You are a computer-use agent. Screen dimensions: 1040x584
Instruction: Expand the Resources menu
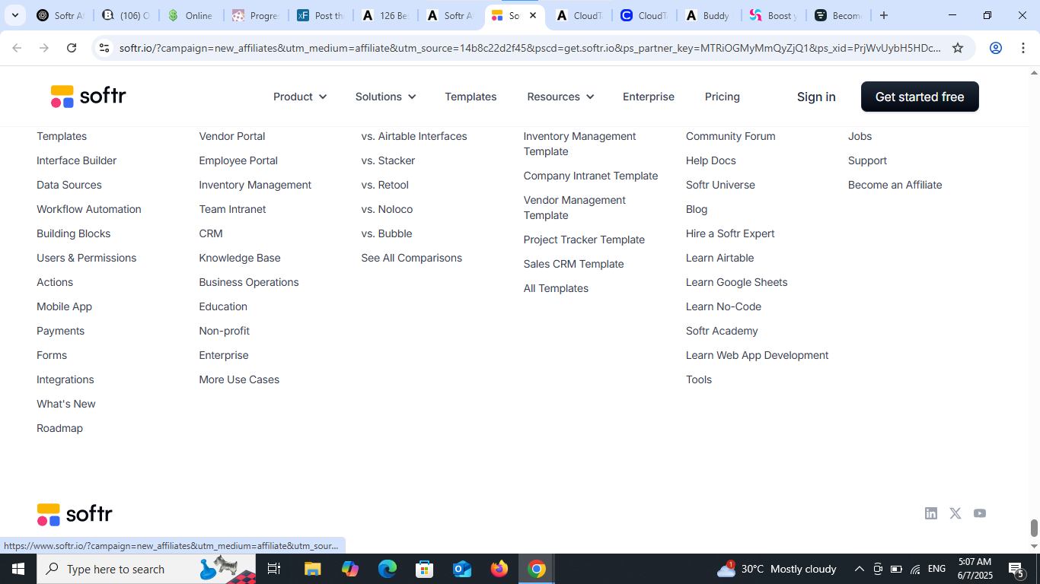[560, 97]
